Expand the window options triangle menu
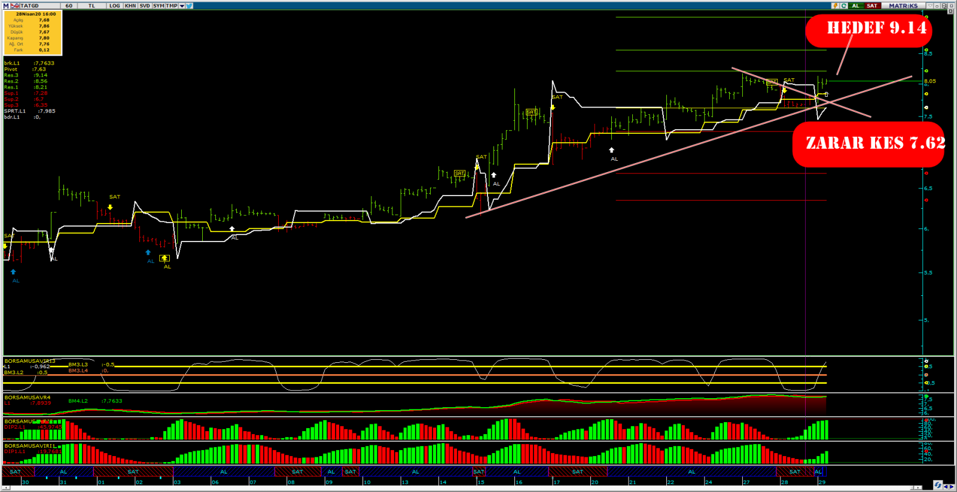 (930, 5)
